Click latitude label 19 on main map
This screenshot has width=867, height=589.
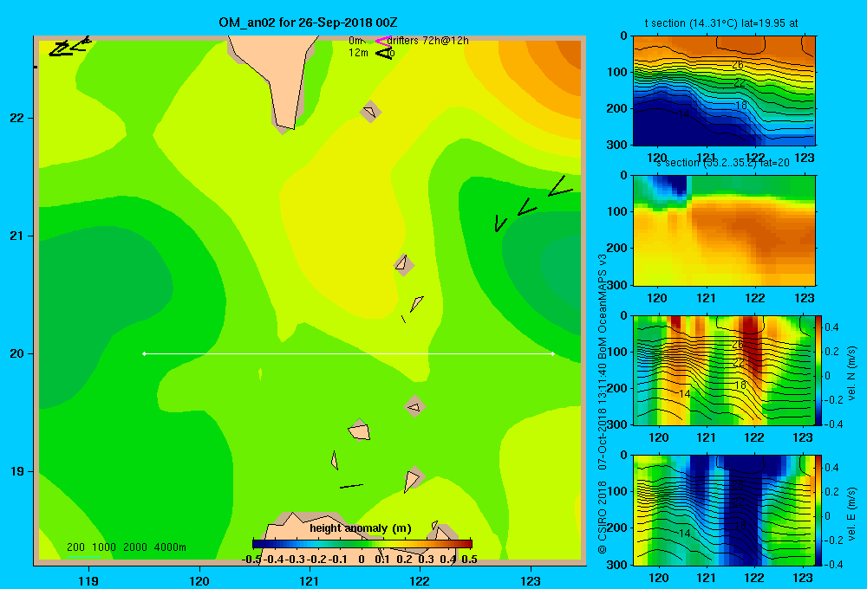(17, 471)
